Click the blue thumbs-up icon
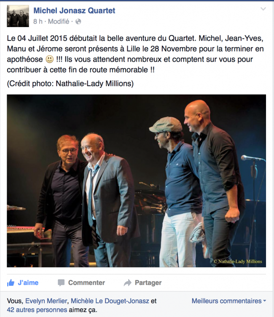Viewport: 274px width, 317px height. pos(11,283)
